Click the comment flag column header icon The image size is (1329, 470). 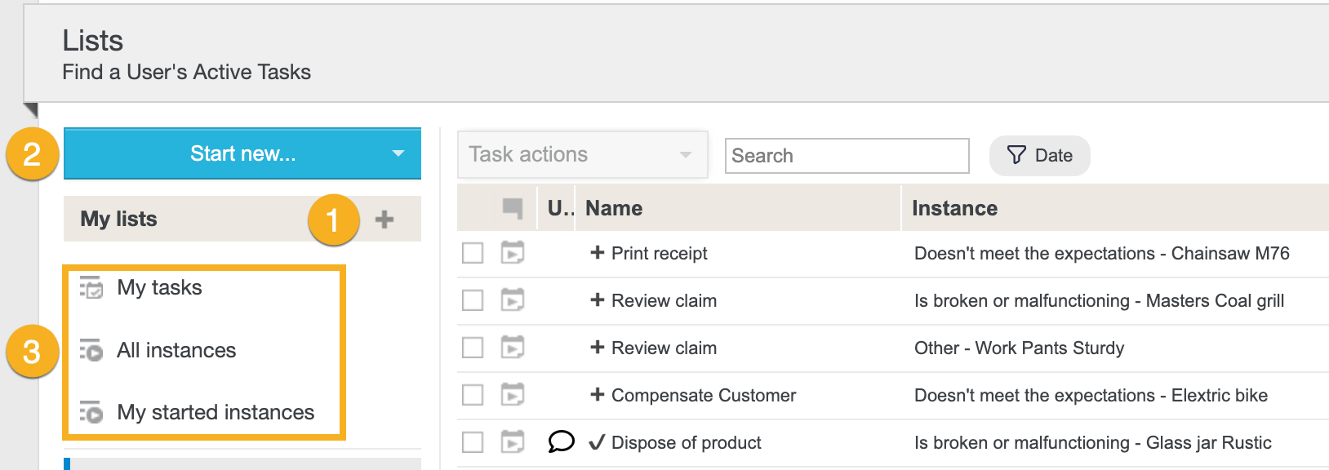pyautogui.click(x=512, y=208)
